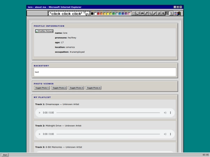Play Track 2 Midnight Drive audio

[x=40, y=134]
